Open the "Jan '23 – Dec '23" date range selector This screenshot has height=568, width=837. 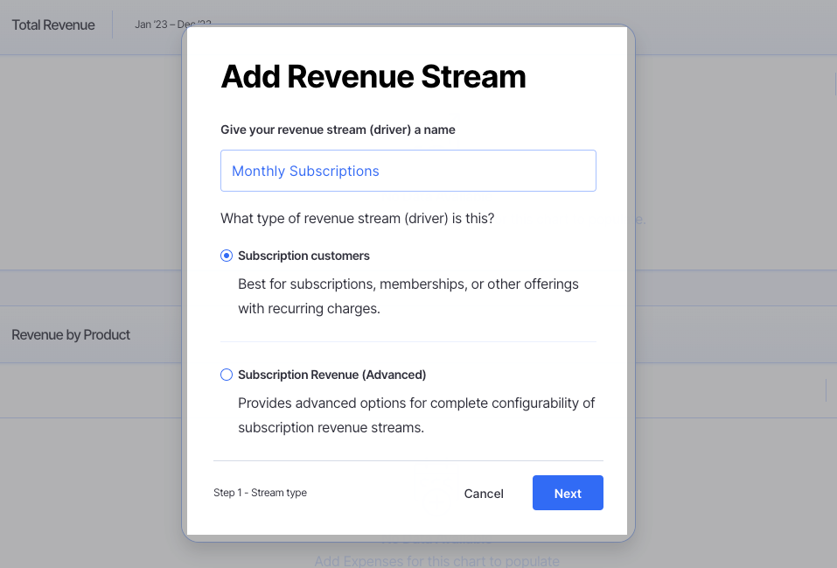pyautogui.click(x=171, y=25)
